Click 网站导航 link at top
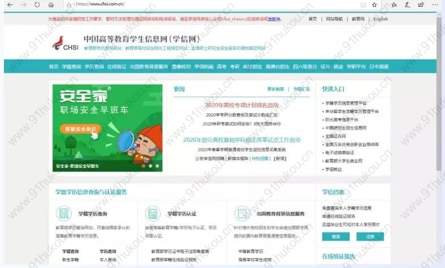The height and width of the screenshot is (268, 445). point(334,19)
